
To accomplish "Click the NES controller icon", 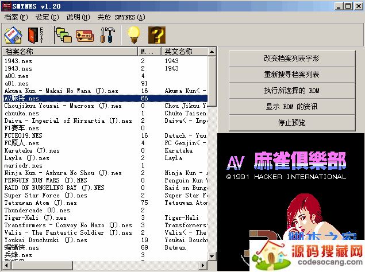I will pos(84,35).
